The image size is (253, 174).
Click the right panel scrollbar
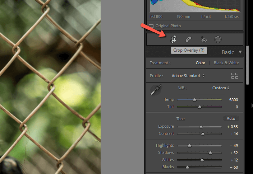[x=247, y=65]
